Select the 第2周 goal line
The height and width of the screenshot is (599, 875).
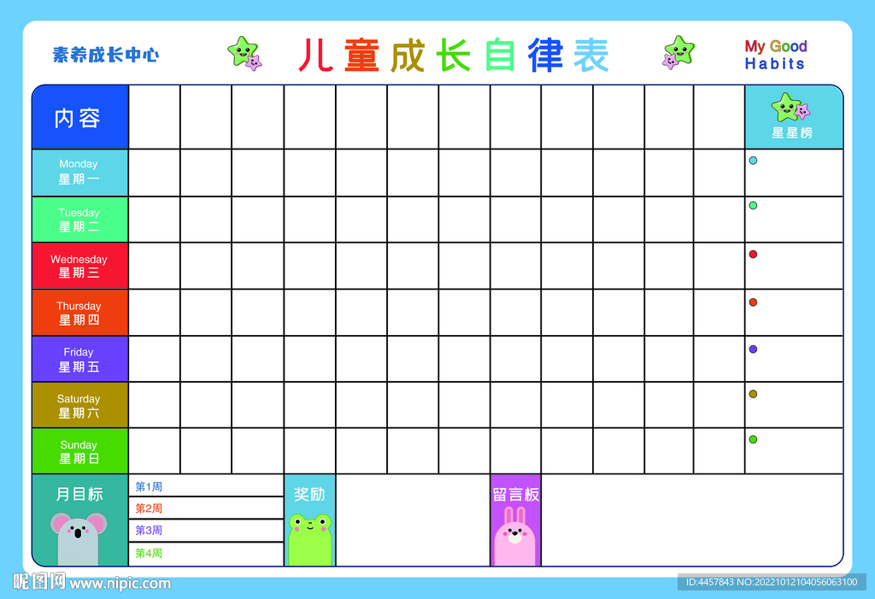click(207, 508)
